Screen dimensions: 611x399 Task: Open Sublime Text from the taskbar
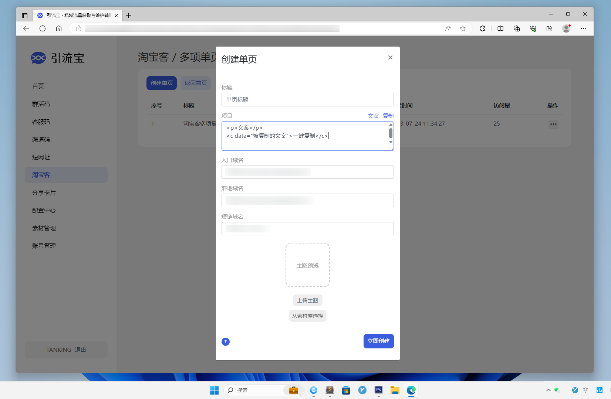[x=330, y=390]
